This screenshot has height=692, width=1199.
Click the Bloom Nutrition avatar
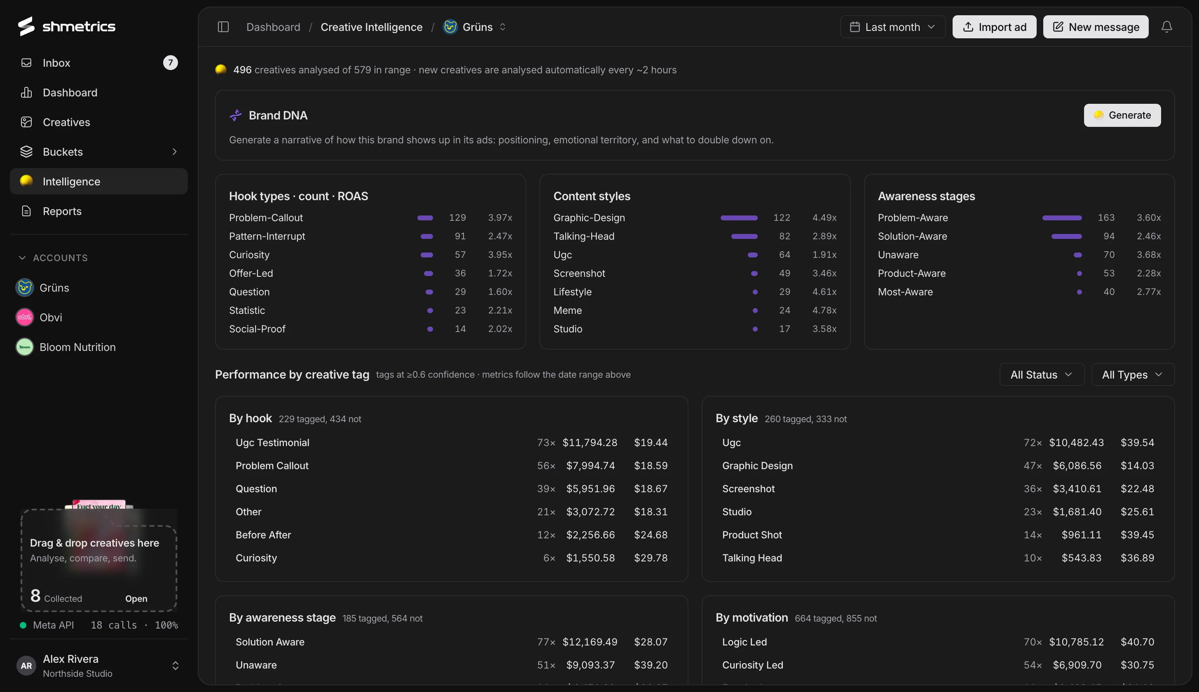(25, 347)
